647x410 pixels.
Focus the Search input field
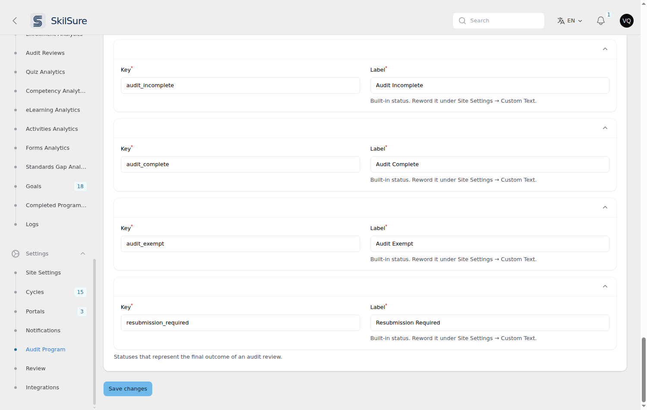coord(499,21)
